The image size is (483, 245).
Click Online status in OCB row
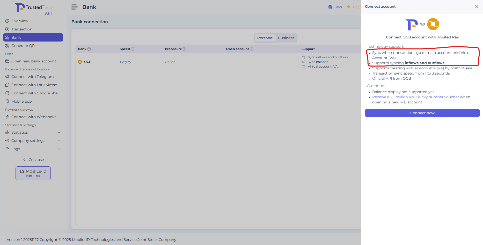pos(170,62)
